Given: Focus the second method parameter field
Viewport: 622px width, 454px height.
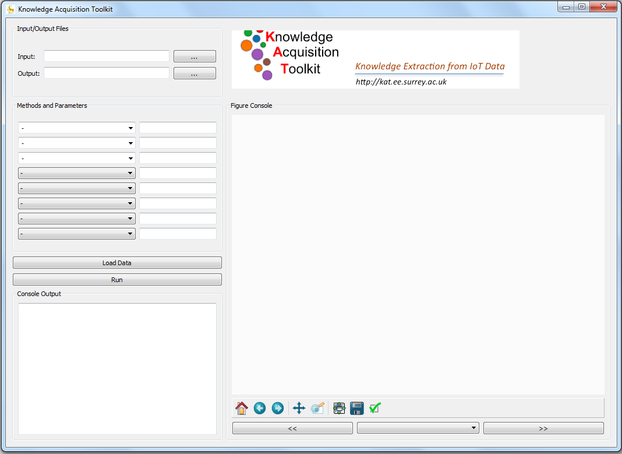Looking at the screenshot, I should pyautogui.click(x=178, y=143).
